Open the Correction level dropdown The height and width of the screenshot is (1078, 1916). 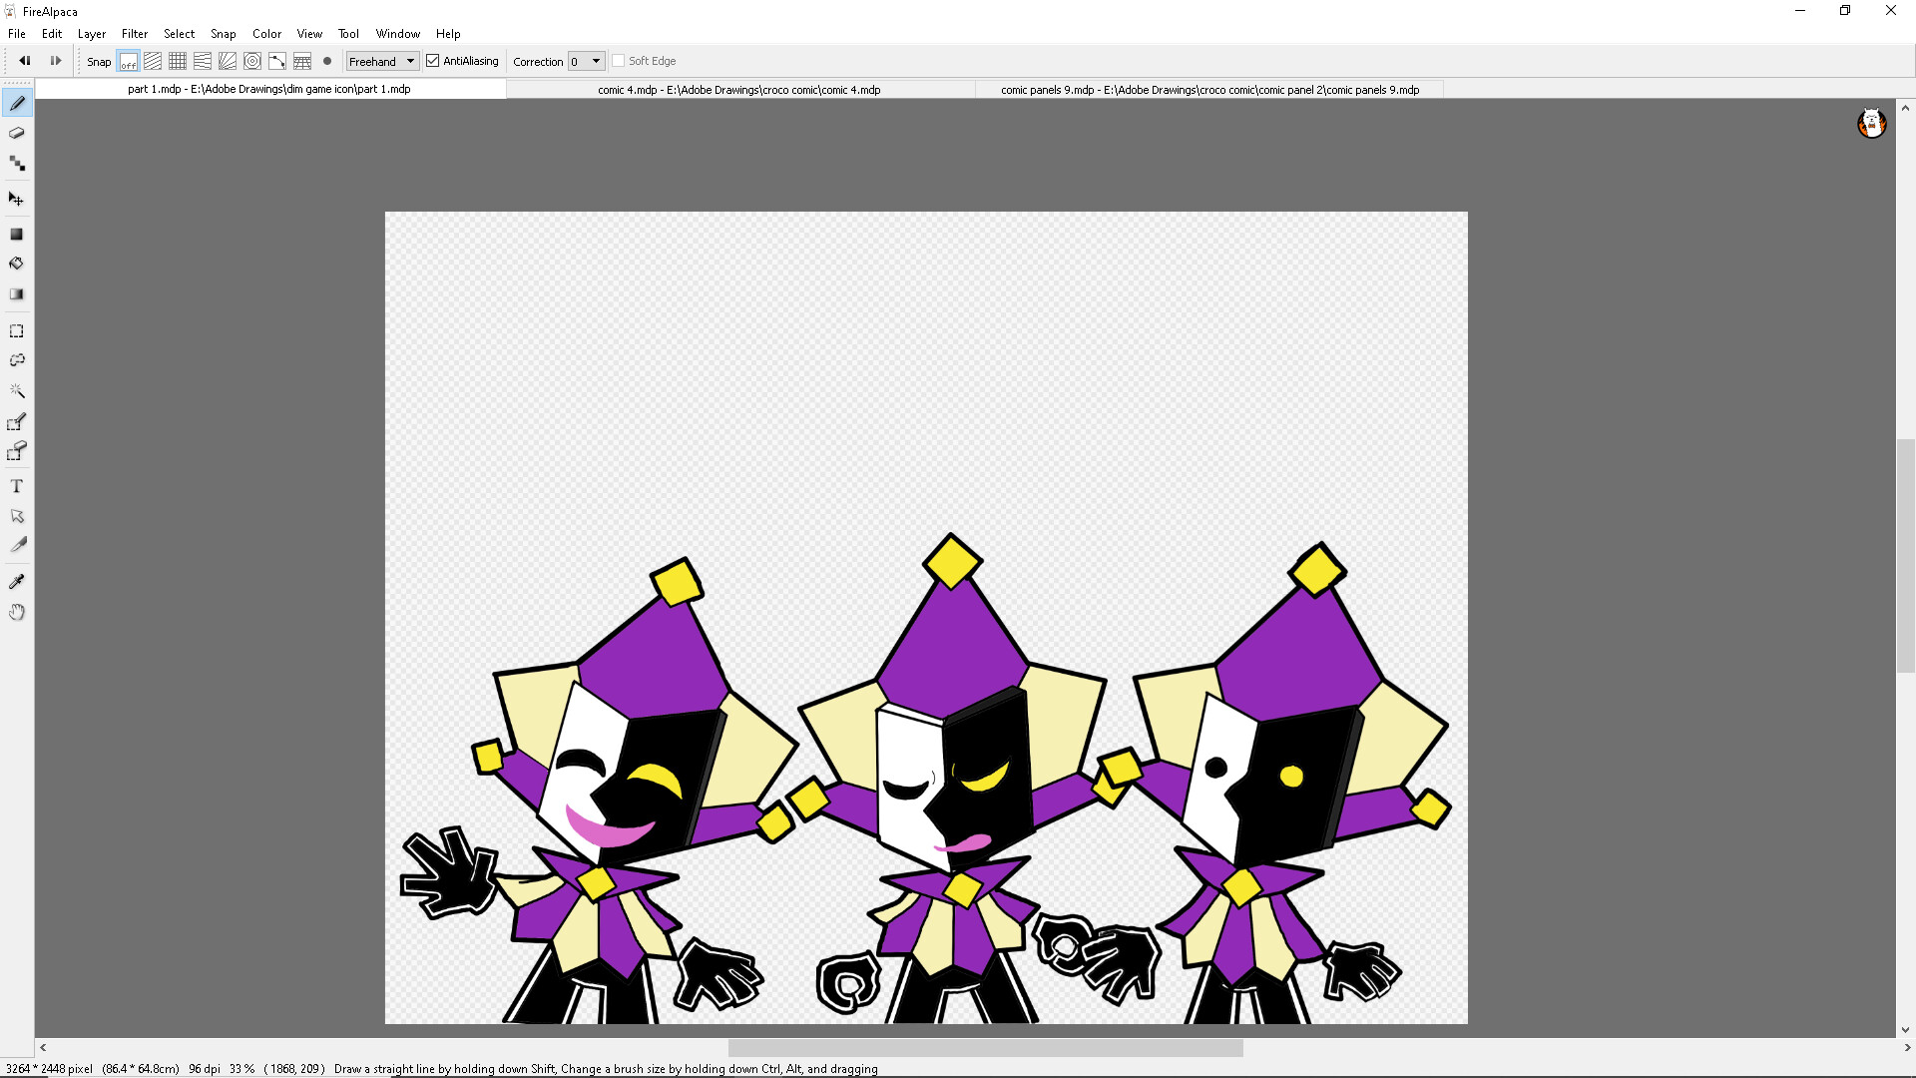pyautogui.click(x=587, y=61)
